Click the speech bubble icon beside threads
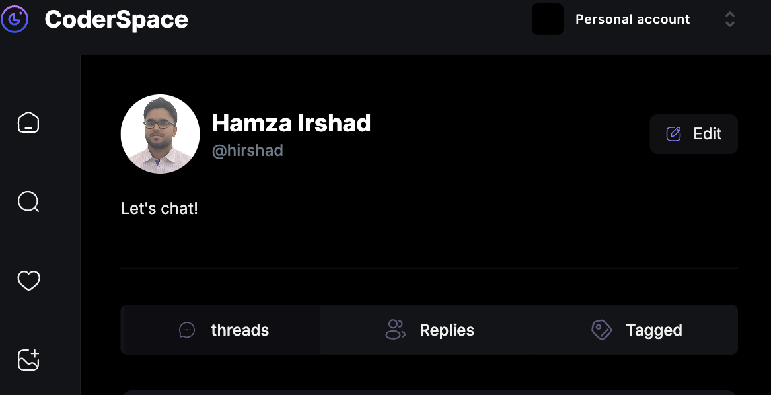 pos(187,330)
